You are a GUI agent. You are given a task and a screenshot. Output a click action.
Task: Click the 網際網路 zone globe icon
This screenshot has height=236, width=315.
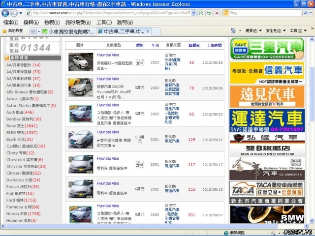point(226,233)
